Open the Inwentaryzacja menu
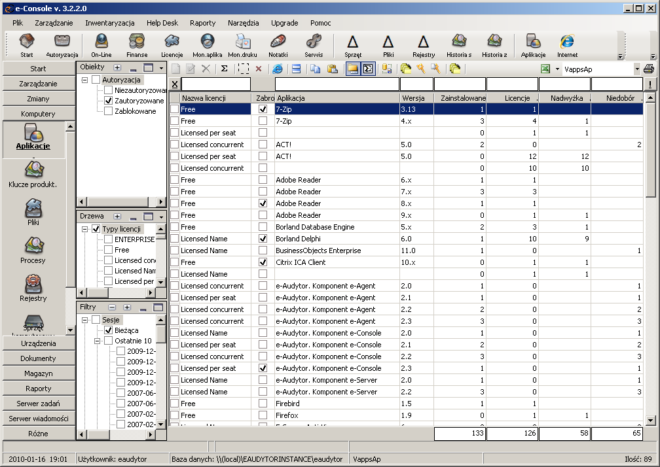 110,23
